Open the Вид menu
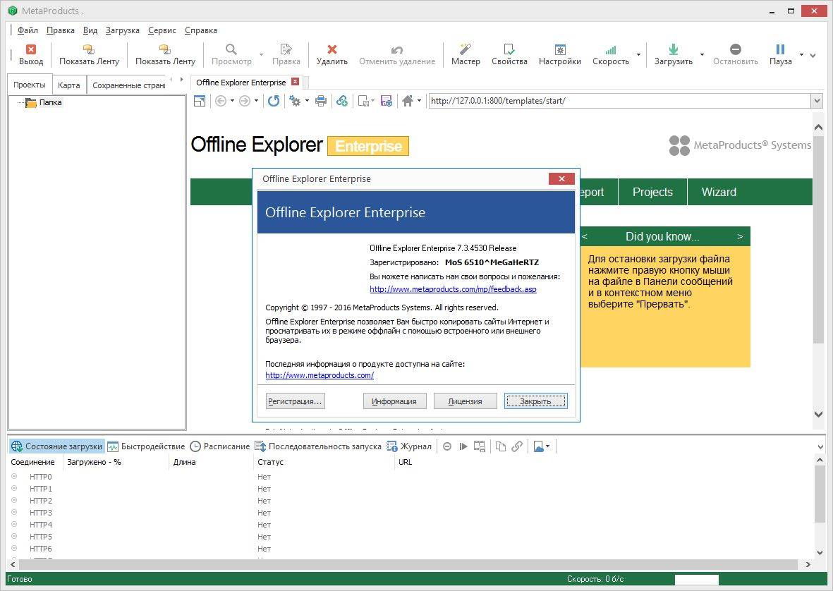The height and width of the screenshot is (591, 833). pos(90,30)
